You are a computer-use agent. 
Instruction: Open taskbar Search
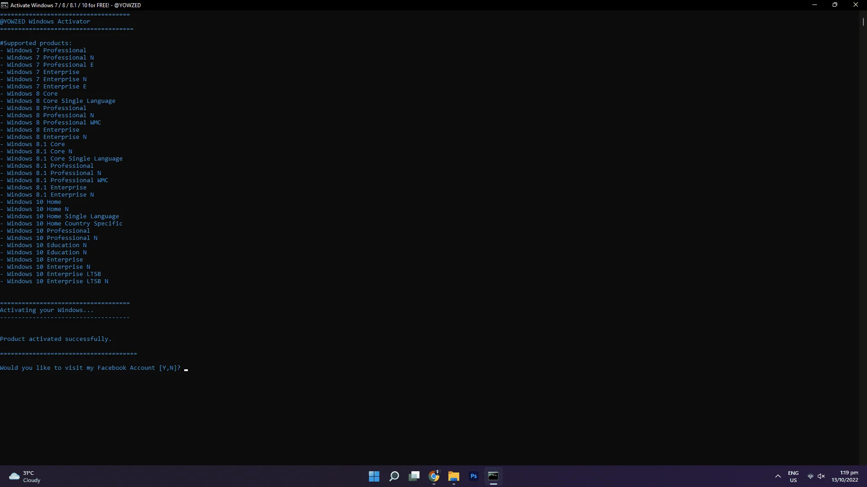tap(394, 476)
